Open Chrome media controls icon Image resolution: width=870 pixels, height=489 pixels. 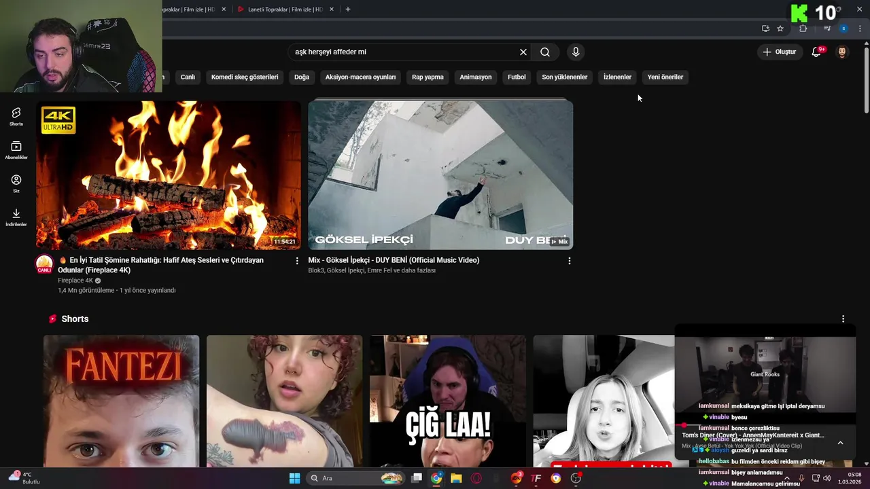827,29
